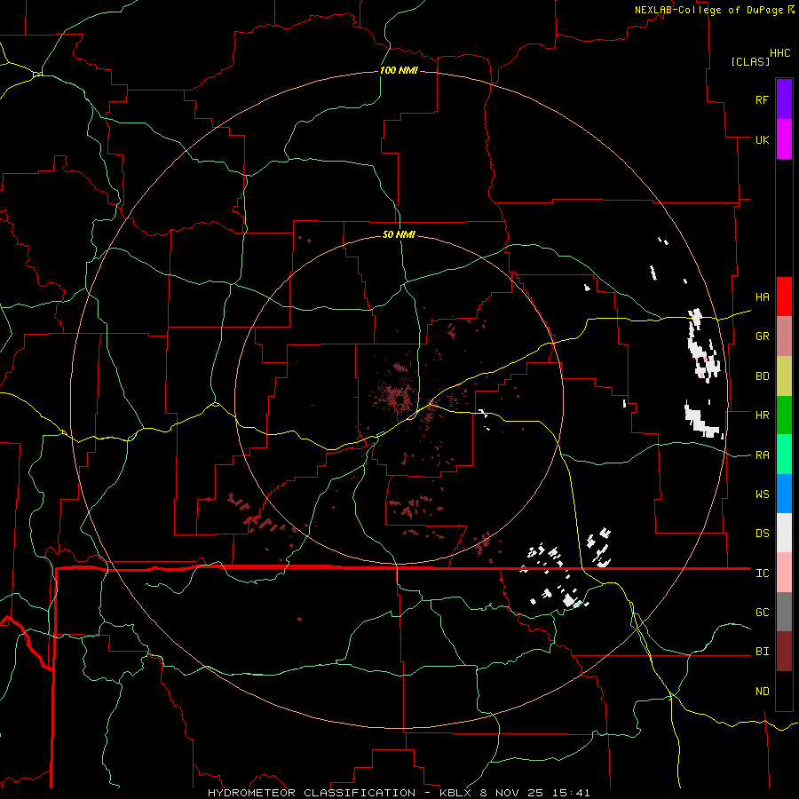Click the '15:41' timestamp text
Image resolution: width=799 pixels, height=799 pixels.
tap(573, 793)
